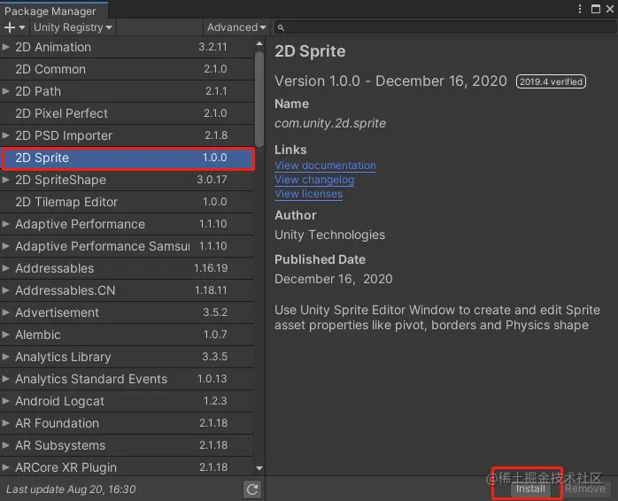Expand 2D Animation versions
618x501 pixels.
point(6,47)
